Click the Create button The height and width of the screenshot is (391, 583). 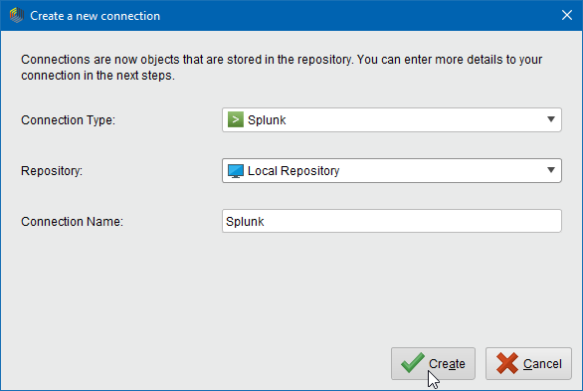coord(433,363)
